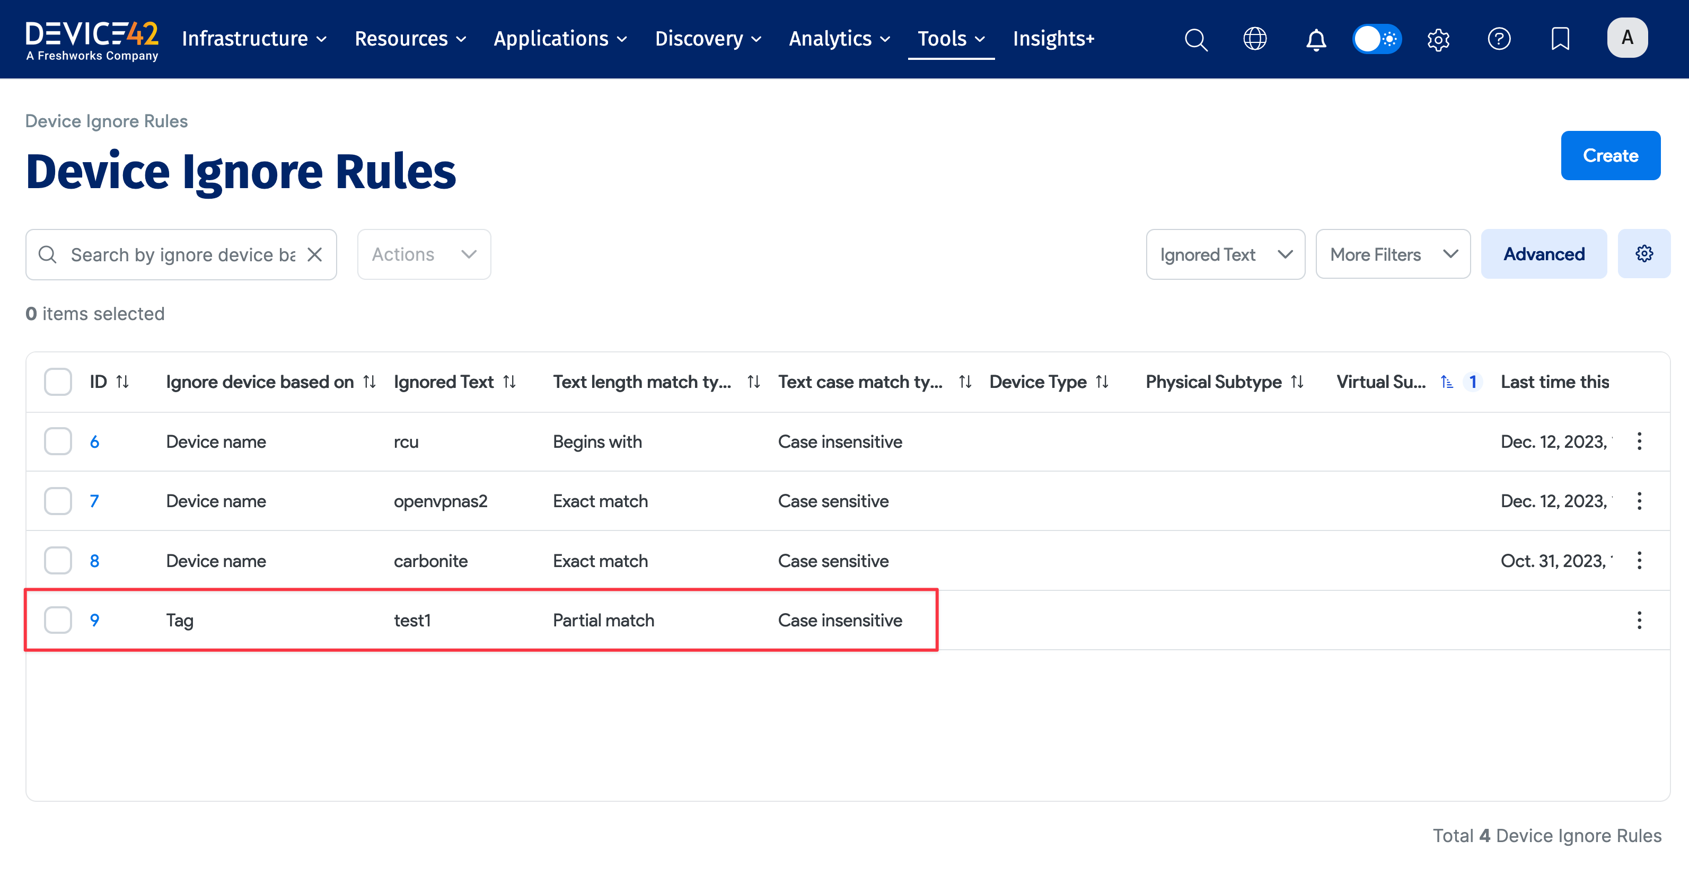Expand the More Filters dropdown
This screenshot has height=885, width=1689.
tap(1393, 254)
